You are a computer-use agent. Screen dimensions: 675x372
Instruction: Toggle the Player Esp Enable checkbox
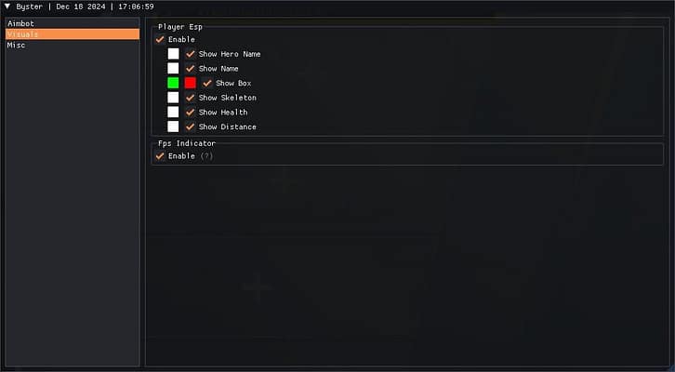point(160,39)
